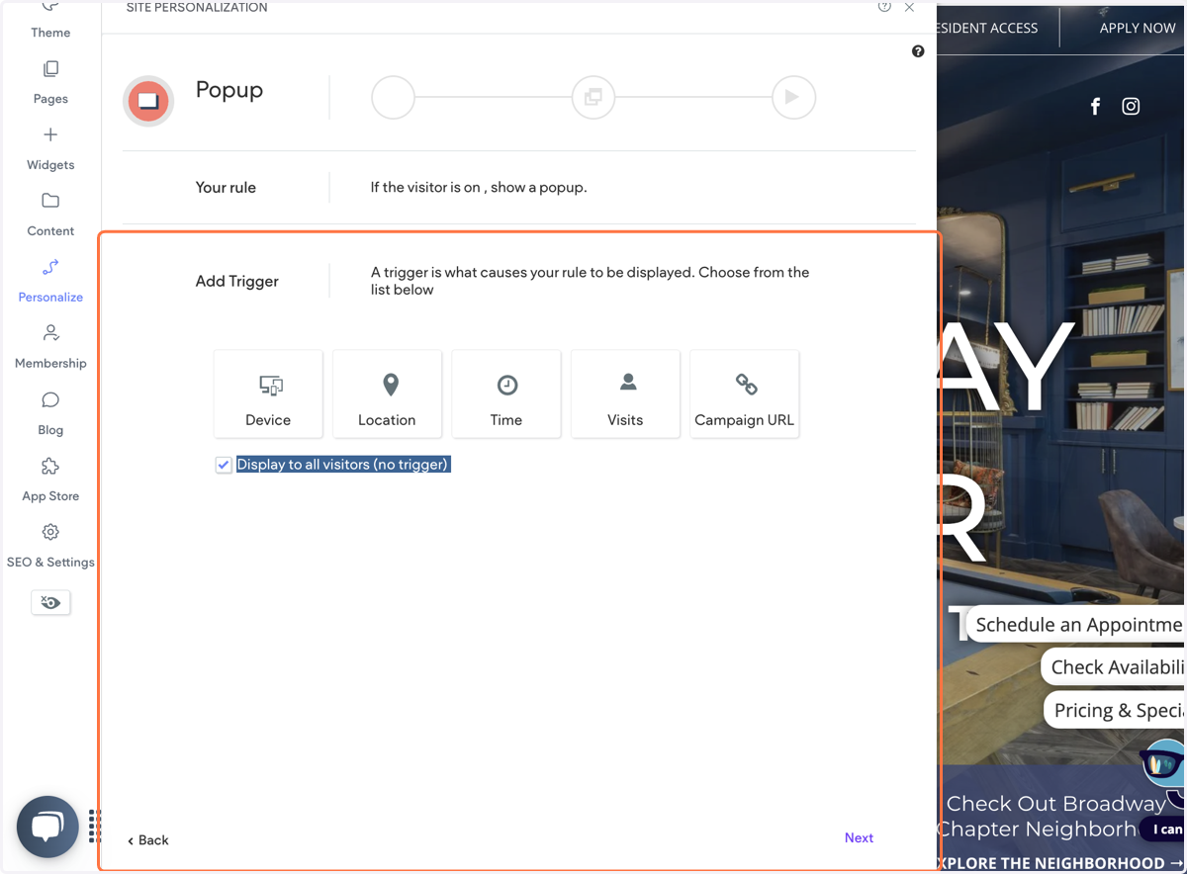Choose the Campaign URL trigger
The image size is (1187, 874).
(744, 393)
